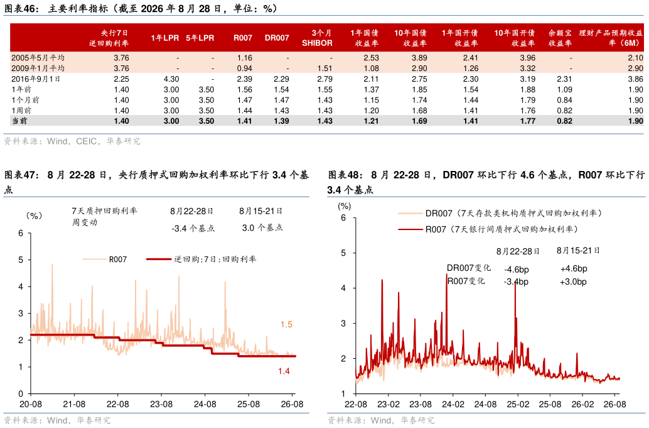The width and height of the screenshot is (649, 428).
Task: Select the 2005年5月平均 row label
Action: (38, 58)
